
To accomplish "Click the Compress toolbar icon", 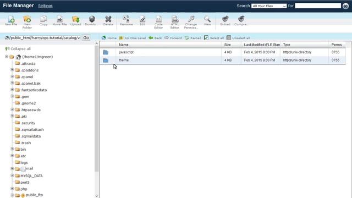I will pyautogui.click(x=241, y=21).
